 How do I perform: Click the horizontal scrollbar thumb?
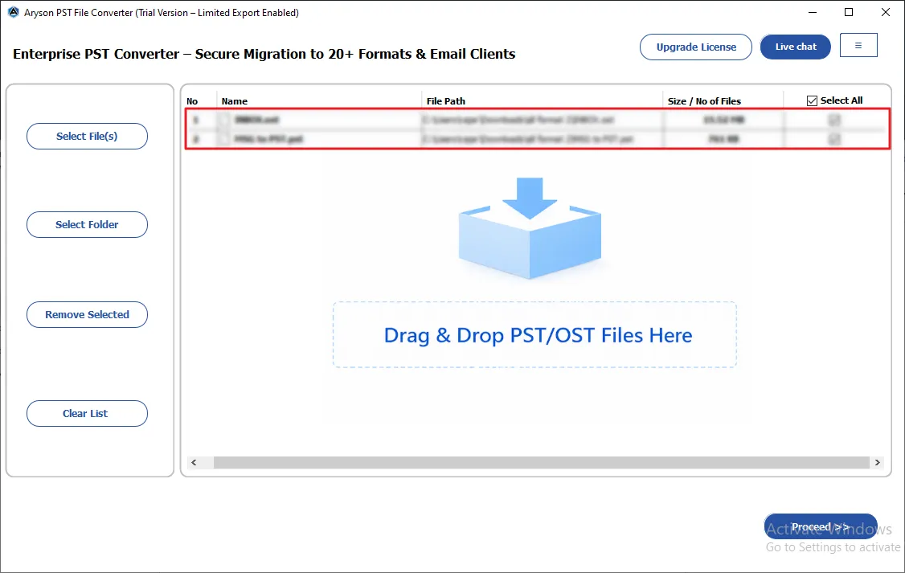pyautogui.click(x=542, y=463)
